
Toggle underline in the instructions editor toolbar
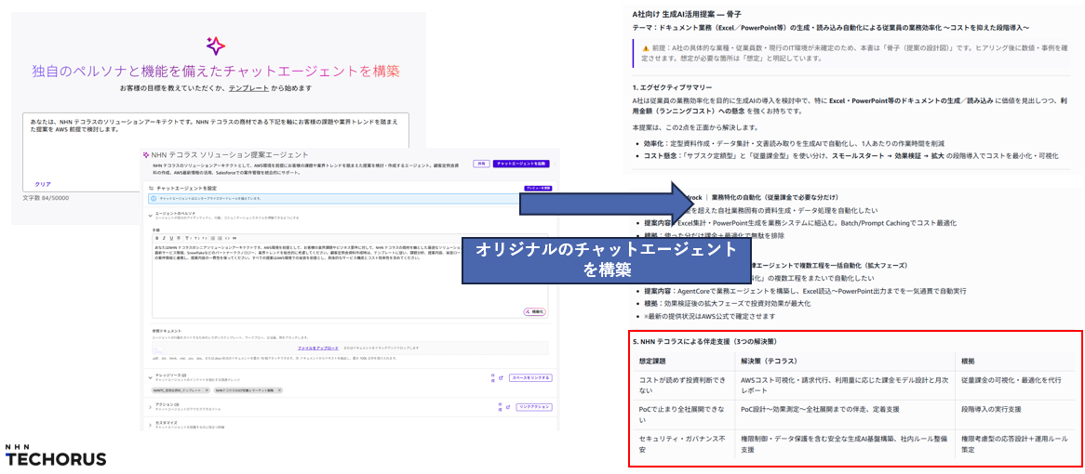click(x=169, y=238)
